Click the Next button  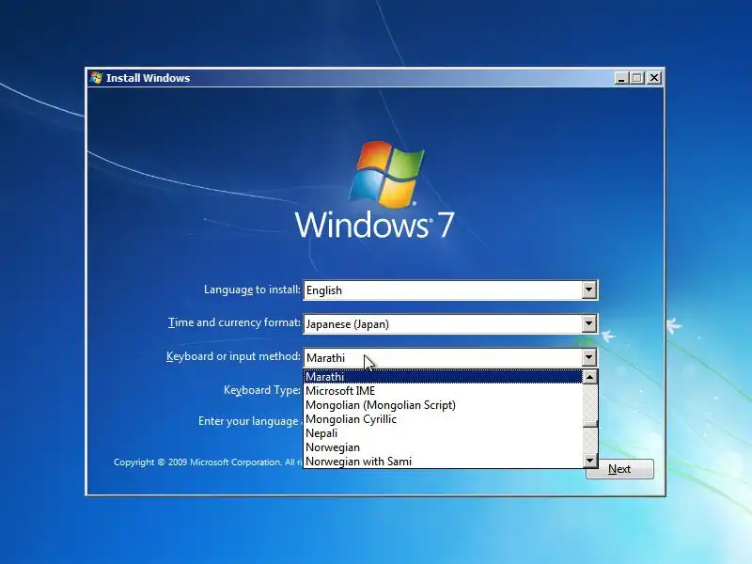click(619, 469)
